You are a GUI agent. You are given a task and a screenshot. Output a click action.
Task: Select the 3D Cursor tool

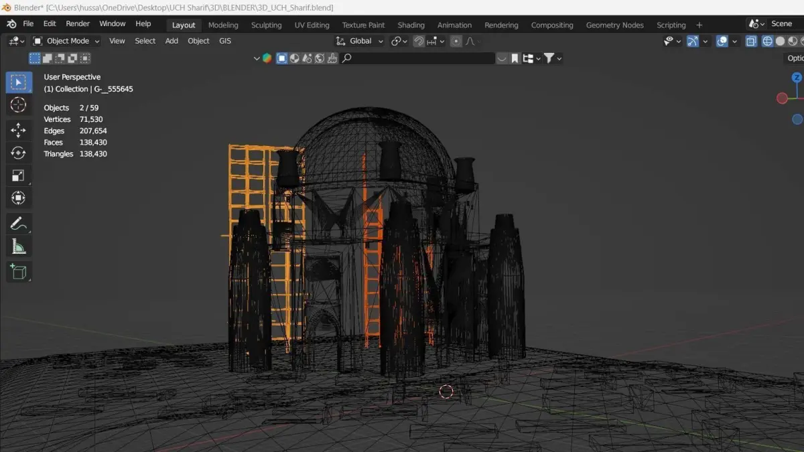(18, 105)
